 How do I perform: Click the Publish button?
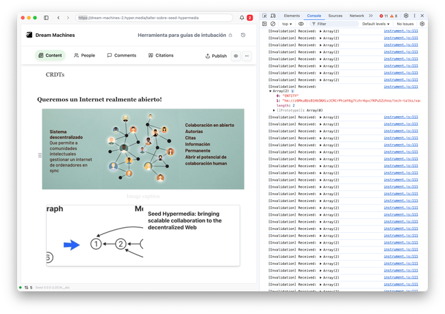point(216,56)
